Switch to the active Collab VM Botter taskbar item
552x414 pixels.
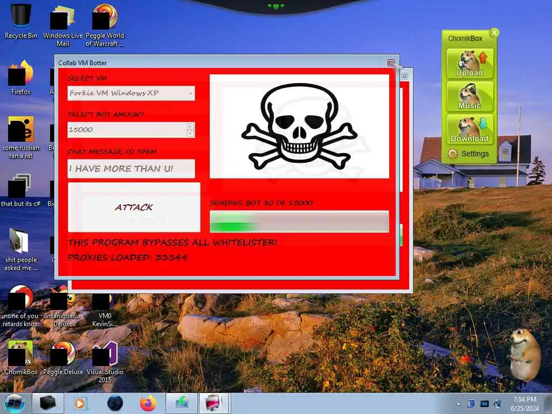(x=215, y=403)
